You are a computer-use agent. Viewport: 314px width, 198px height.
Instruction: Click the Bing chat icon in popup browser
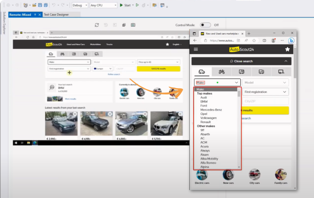coord(291,41)
